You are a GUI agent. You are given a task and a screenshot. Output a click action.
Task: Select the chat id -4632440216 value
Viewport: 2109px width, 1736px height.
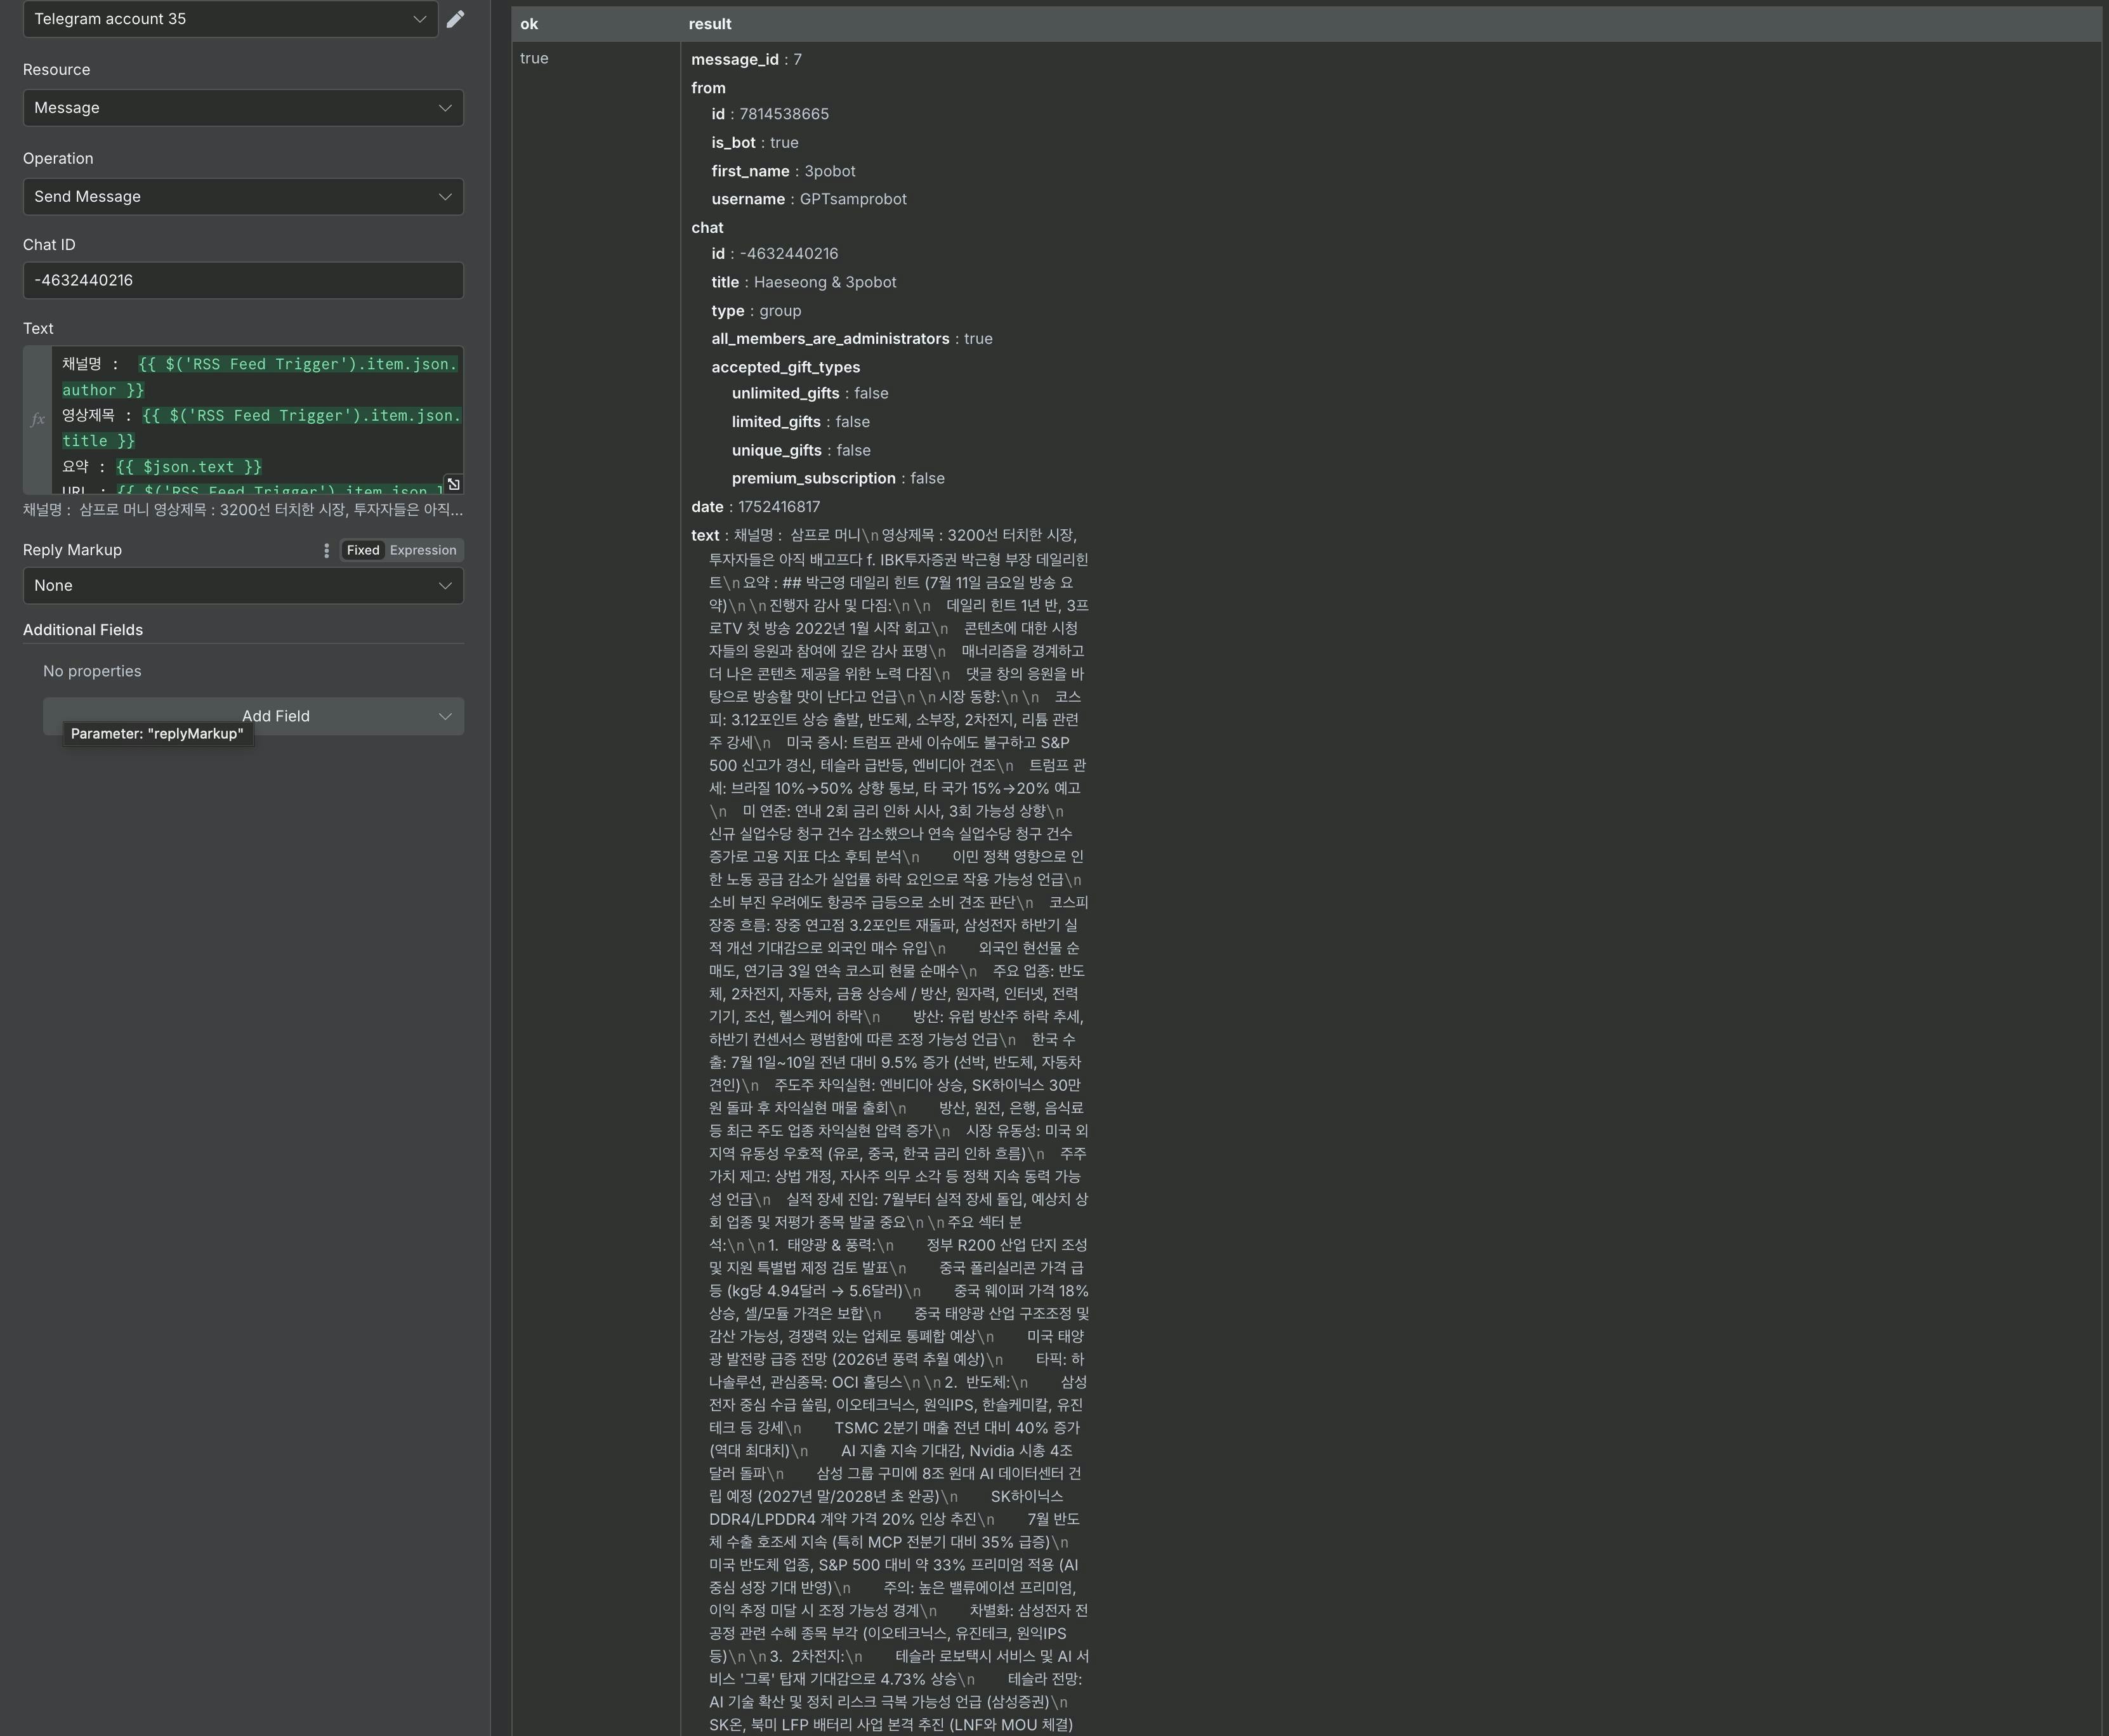[x=789, y=254]
